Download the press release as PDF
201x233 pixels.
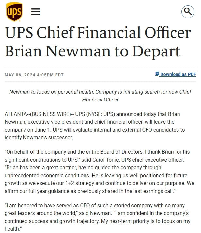[x=176, y=74]
